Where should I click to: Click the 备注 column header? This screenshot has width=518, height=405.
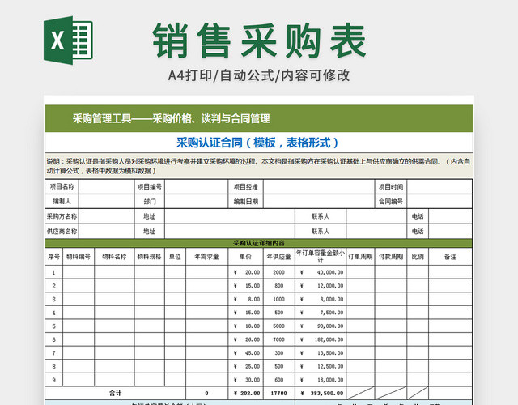tap(450, 257)
